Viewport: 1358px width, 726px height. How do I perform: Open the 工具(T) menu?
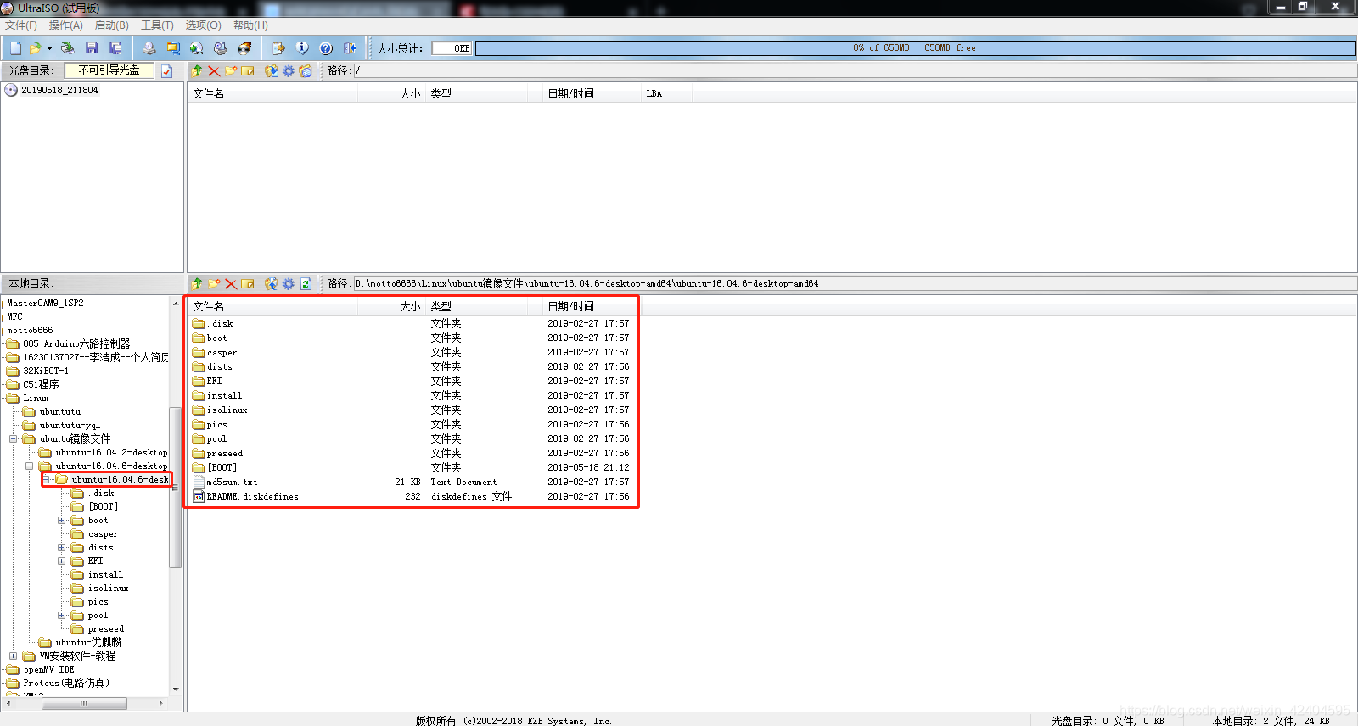pyautogui.click(x=157, y=25)
